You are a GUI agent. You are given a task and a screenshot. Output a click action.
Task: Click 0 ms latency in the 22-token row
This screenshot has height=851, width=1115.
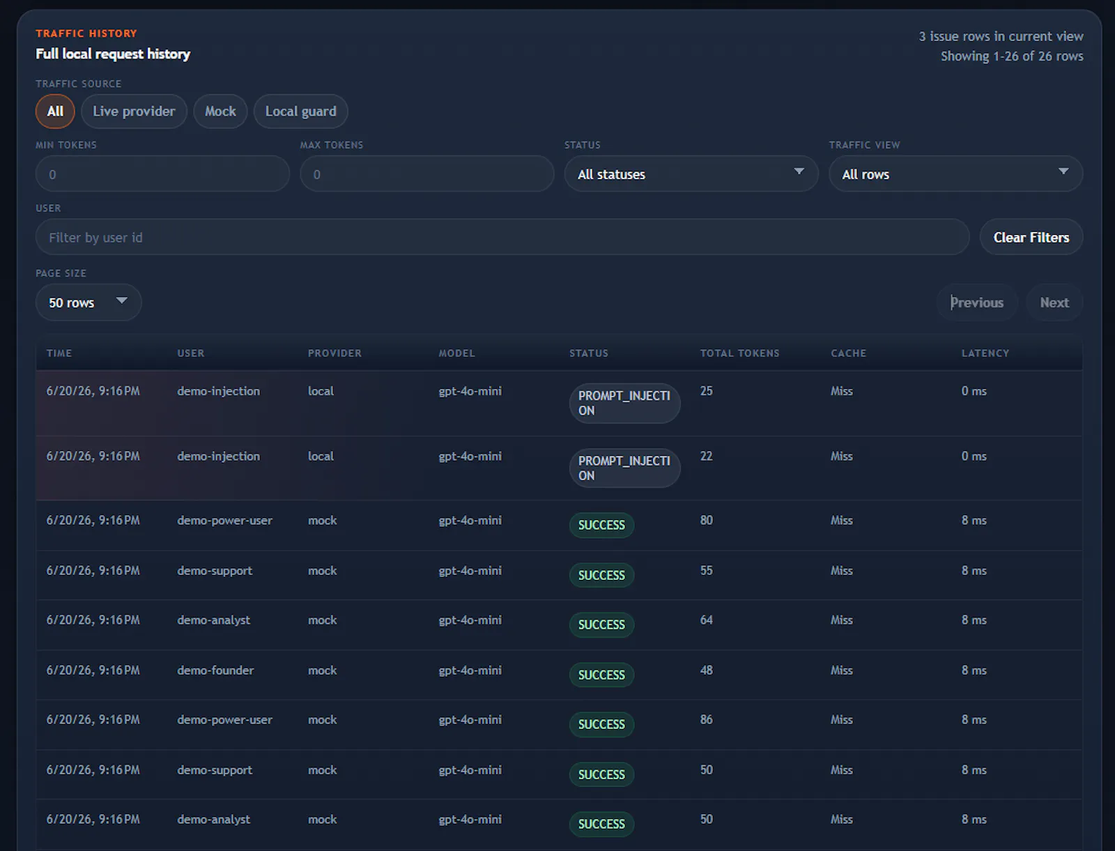(x=974, y=456)
